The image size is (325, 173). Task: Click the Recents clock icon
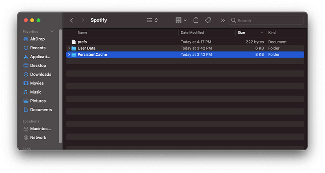26,48
